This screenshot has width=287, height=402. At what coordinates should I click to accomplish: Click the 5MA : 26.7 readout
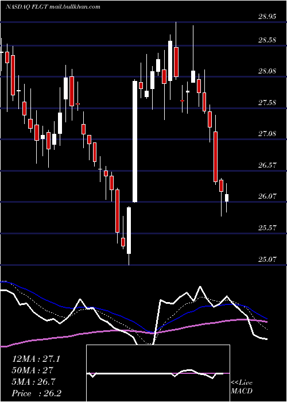coord(33,382)
